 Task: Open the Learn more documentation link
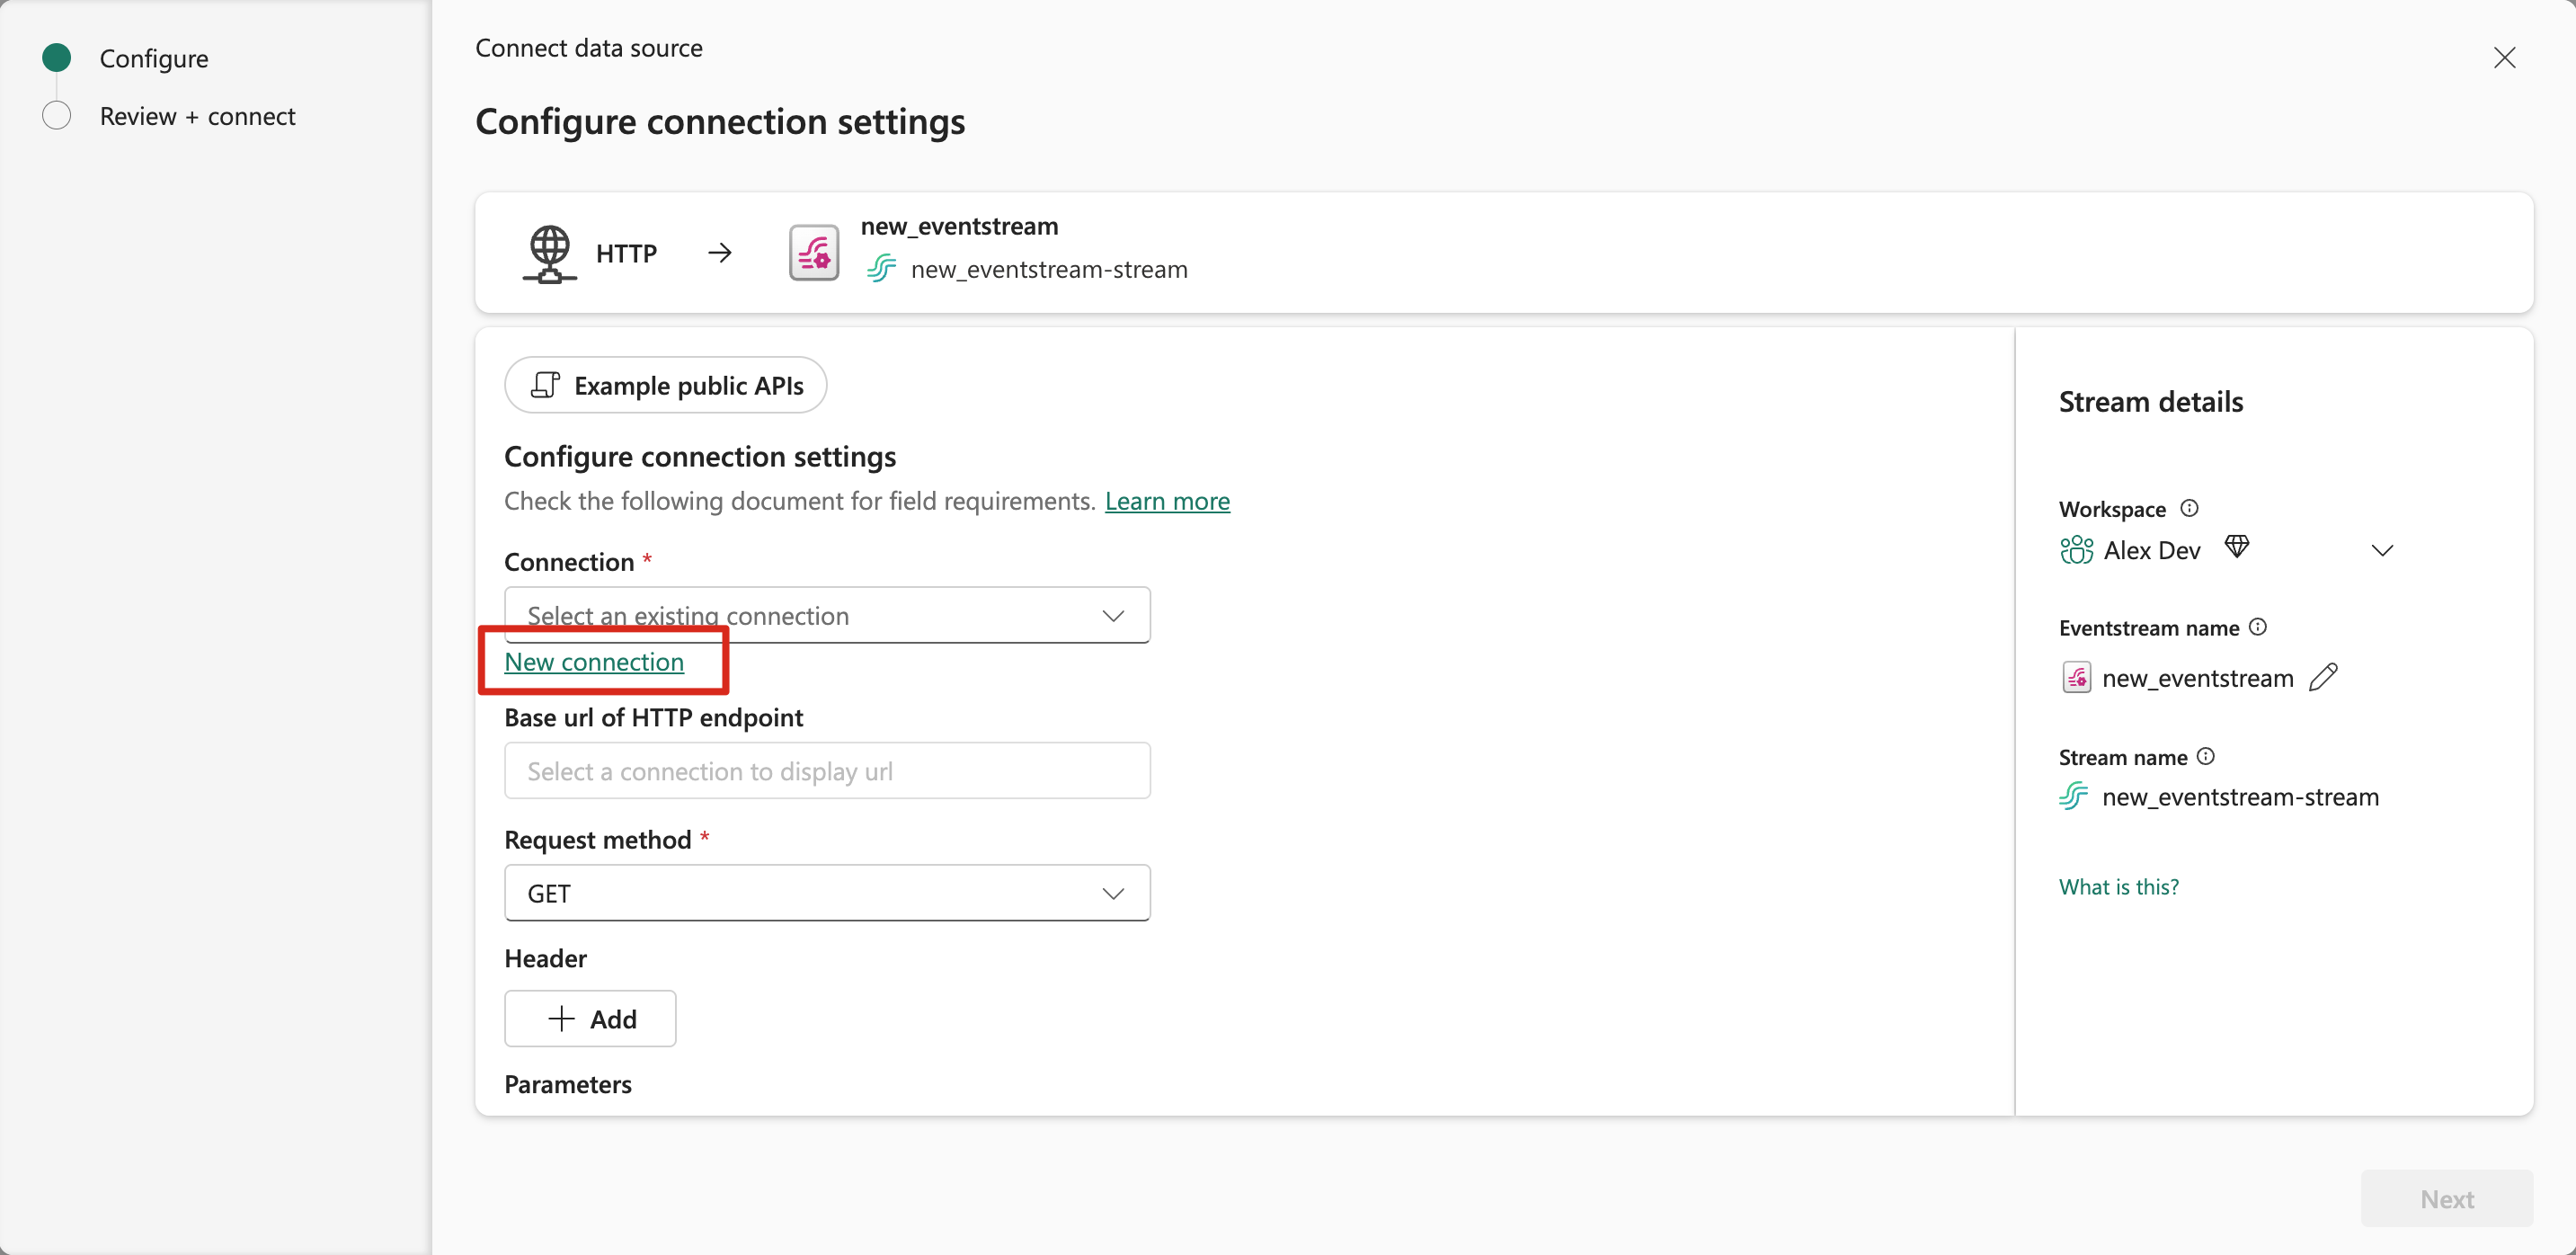(x=1167, y=501)
